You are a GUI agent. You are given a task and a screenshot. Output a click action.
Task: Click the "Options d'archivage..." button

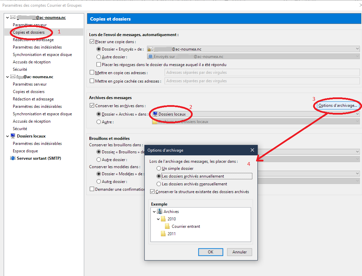[338, 106]
